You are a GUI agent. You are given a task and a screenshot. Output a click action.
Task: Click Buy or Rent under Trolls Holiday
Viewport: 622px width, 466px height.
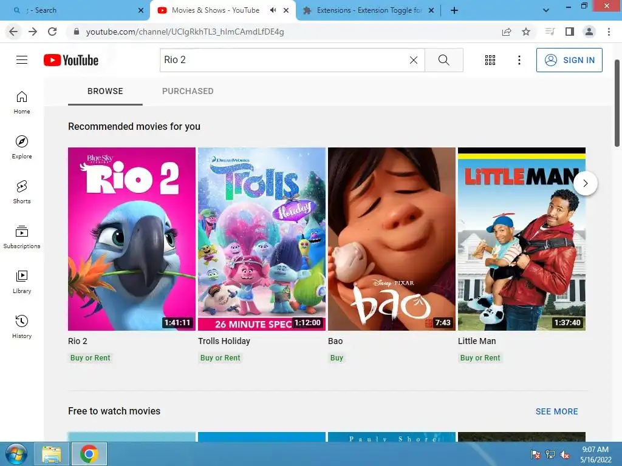click(220, 358)
